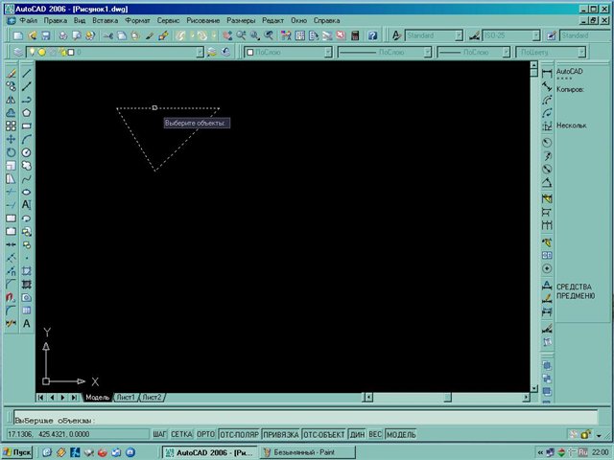Choose the Array modify tool
The image size is (614, 460).
pos(11,126)
